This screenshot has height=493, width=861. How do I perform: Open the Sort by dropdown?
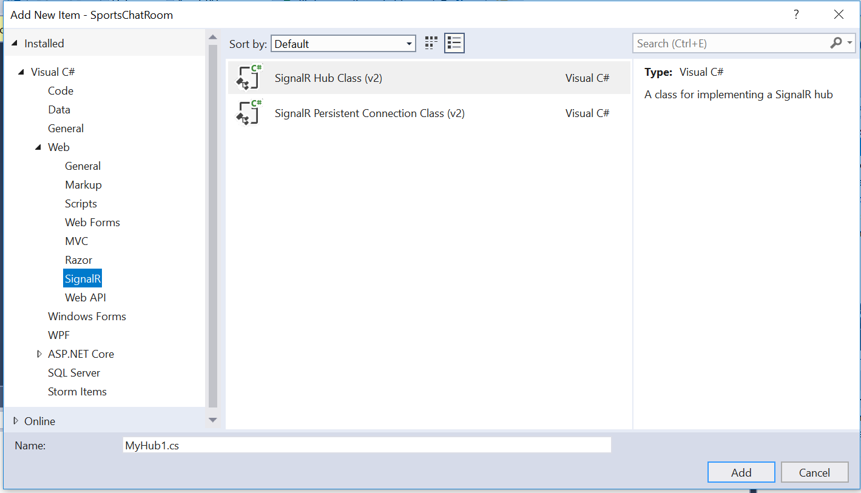[410, 44]
